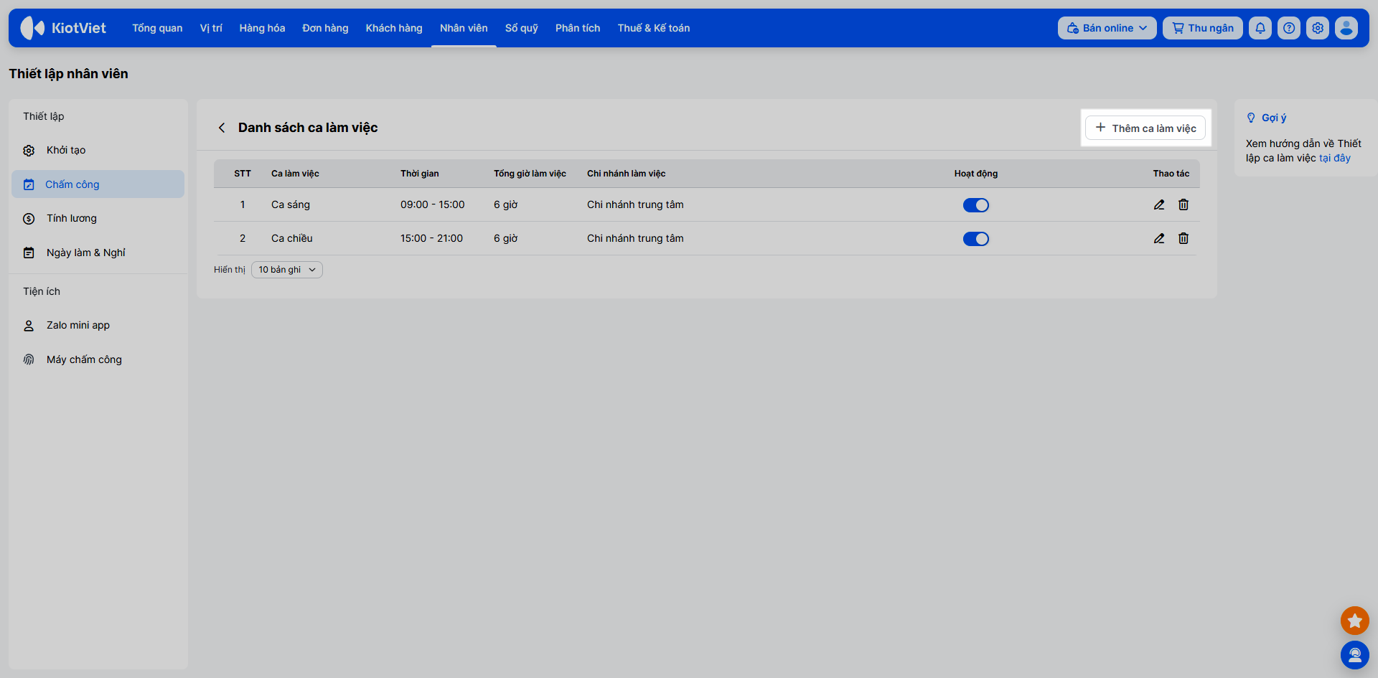
Task: Edit the Ca sáng shift
Action: click(1159, 204)
